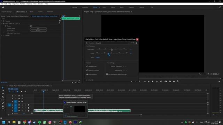
Task: Switch to the Effects panel tab
Action: [x=31, y=12]
